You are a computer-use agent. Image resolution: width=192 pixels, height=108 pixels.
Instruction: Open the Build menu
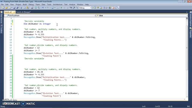click(25, 4)
